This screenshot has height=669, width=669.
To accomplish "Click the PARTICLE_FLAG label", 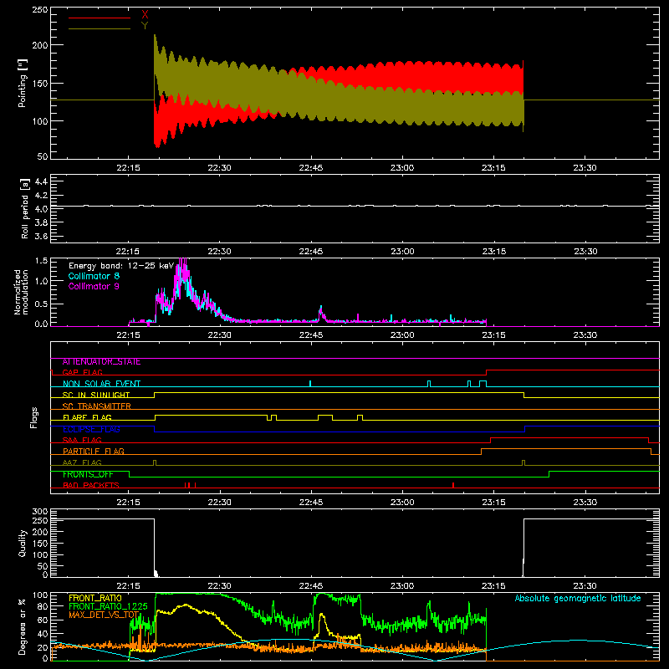I will click(x=94, y=451).
